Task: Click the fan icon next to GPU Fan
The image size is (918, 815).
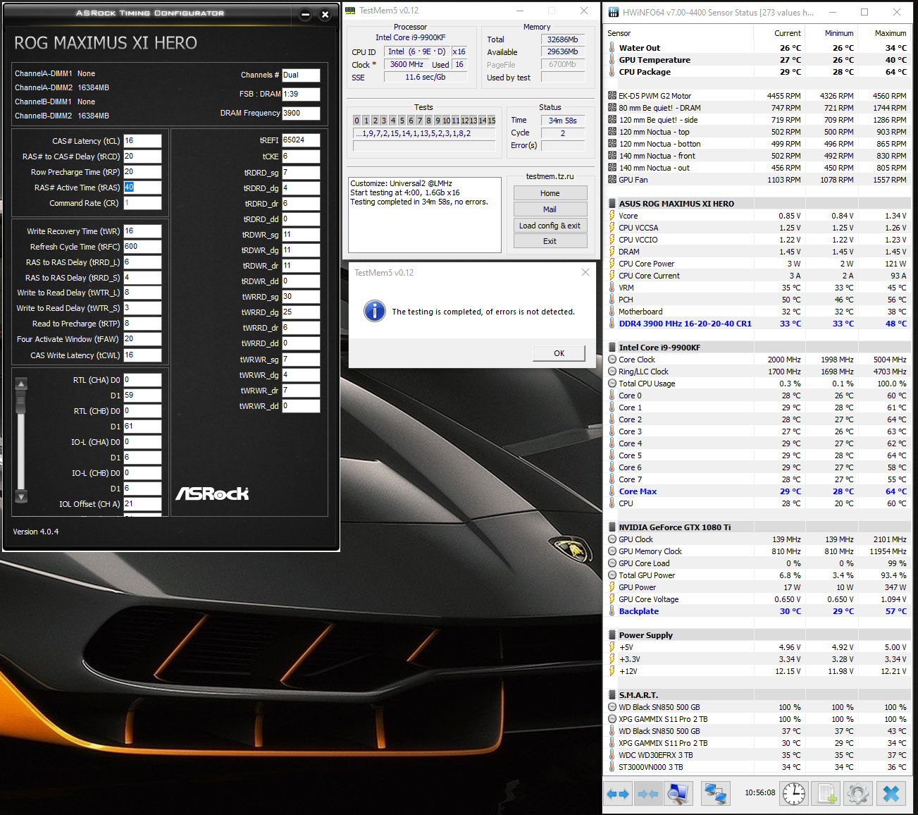Action: 612,180
